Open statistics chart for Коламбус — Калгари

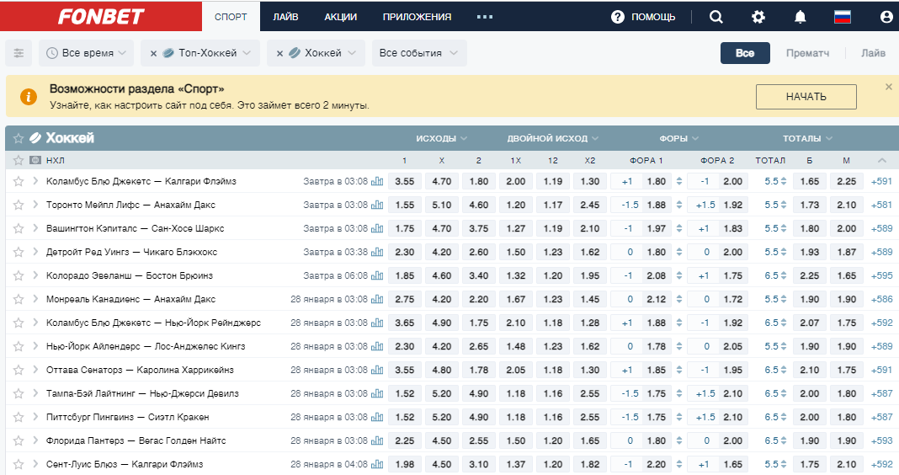point(377,181)
